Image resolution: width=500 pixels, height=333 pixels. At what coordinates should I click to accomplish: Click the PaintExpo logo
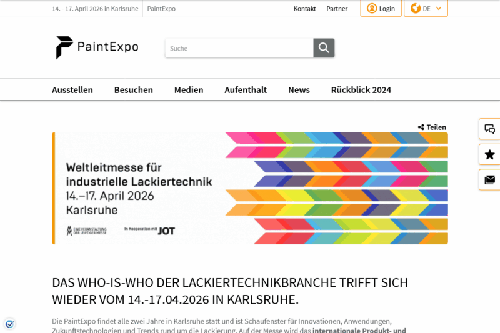click(97, 47)
